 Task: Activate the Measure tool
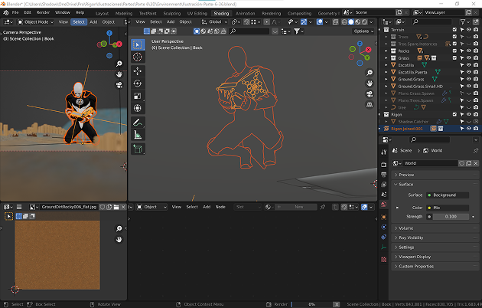[138, 135]
